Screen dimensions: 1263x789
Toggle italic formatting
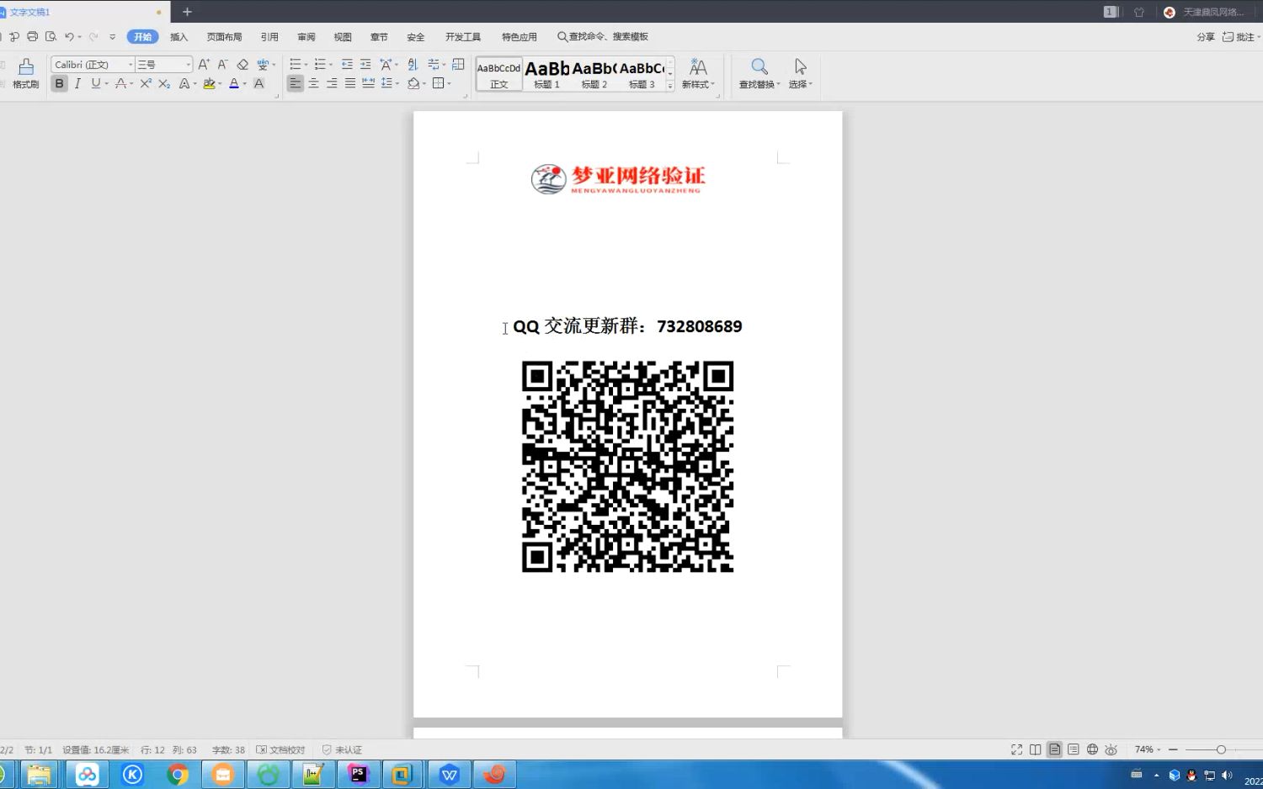click(77, 83)
